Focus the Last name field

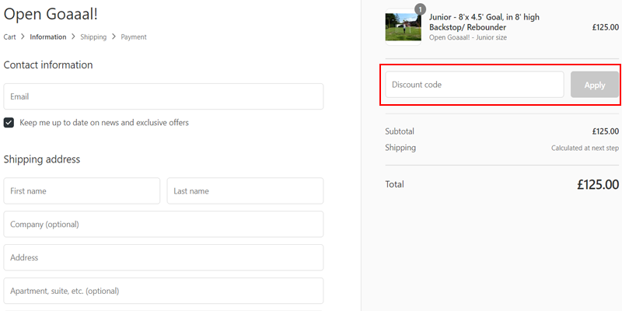[245, 190]
